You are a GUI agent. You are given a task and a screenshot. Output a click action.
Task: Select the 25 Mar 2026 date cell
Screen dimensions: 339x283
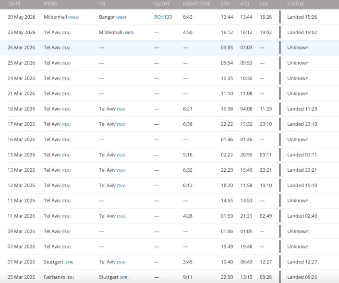[x=21, y=63]
